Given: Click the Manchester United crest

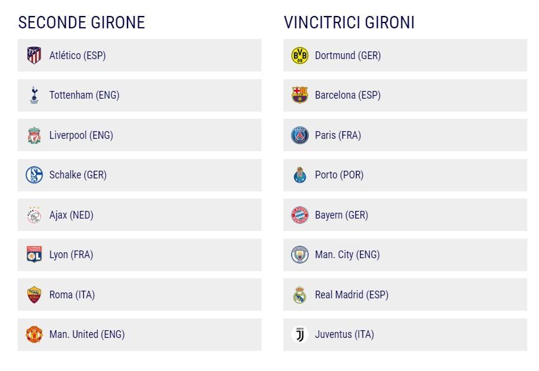Looking at the screenshot, I should tap(34, 334).
